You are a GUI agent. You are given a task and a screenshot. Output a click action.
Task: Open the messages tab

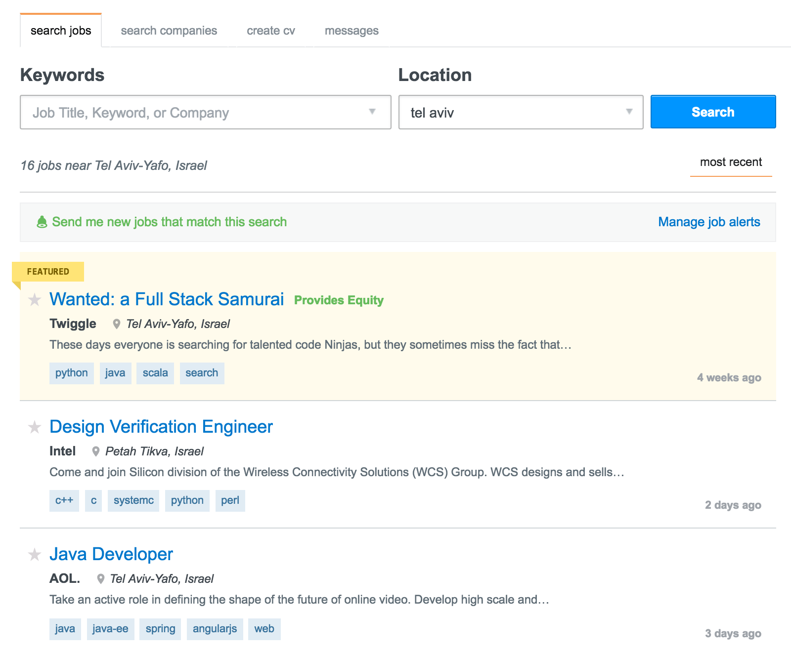(352, 31)
